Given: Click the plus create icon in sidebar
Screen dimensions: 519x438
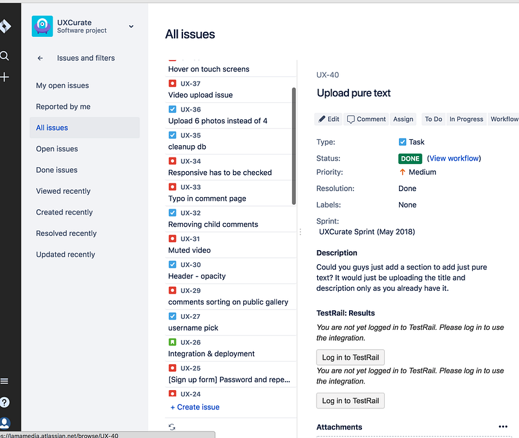Looking at the screenshot, I should (5, 77).
